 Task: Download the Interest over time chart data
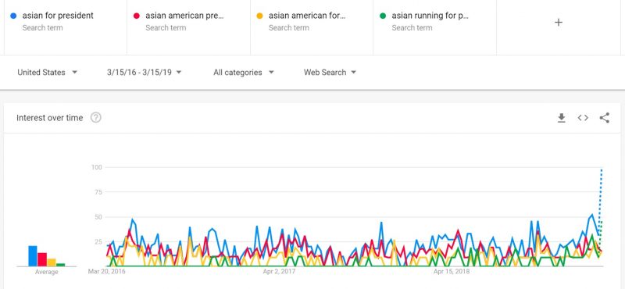tap(561, 118)
